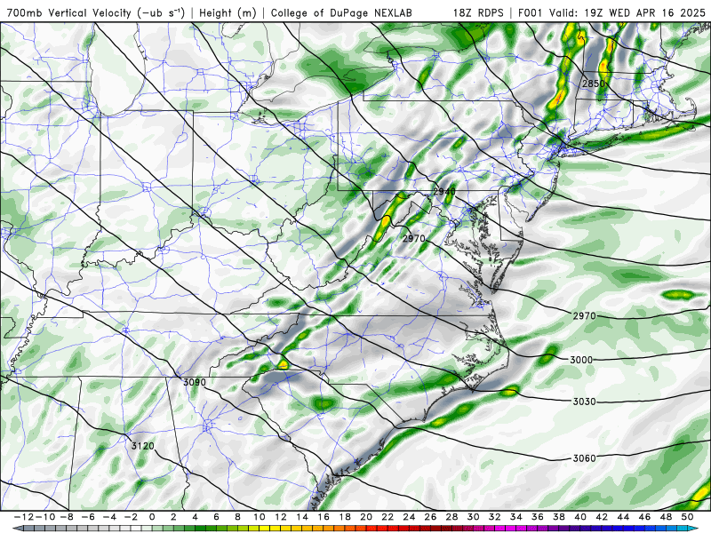The image size is (711, 533).
Task: Click the 2940 height contour label
Action: pyautogui.click(x=443, y=191)
